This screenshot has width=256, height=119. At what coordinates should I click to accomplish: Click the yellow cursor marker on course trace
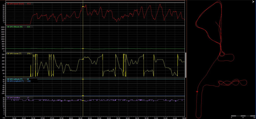[83, 59]
